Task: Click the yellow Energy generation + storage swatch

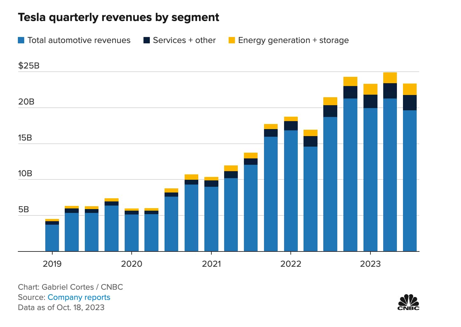Action: point(232,40)
